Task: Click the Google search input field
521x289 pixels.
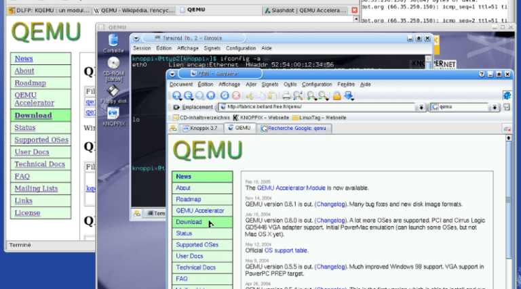Action: 463,107
